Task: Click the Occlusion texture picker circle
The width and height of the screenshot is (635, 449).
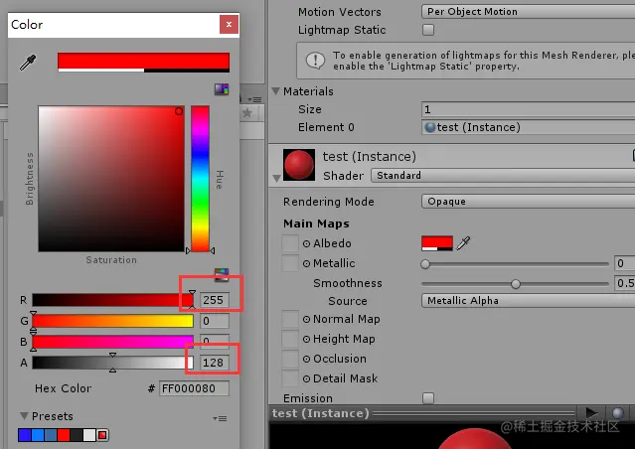Action: pos(306,360)
